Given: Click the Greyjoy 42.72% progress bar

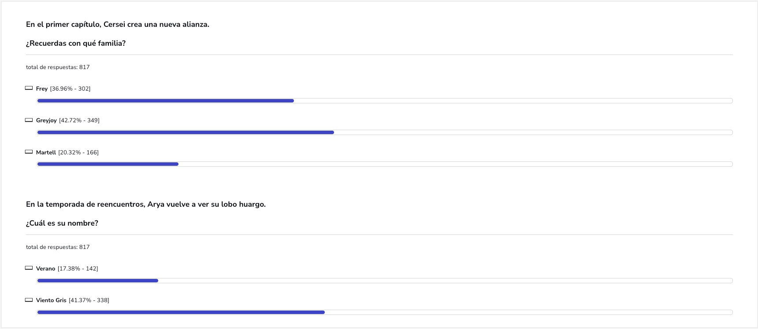Looking at the screenshot, I should (385, 132).
